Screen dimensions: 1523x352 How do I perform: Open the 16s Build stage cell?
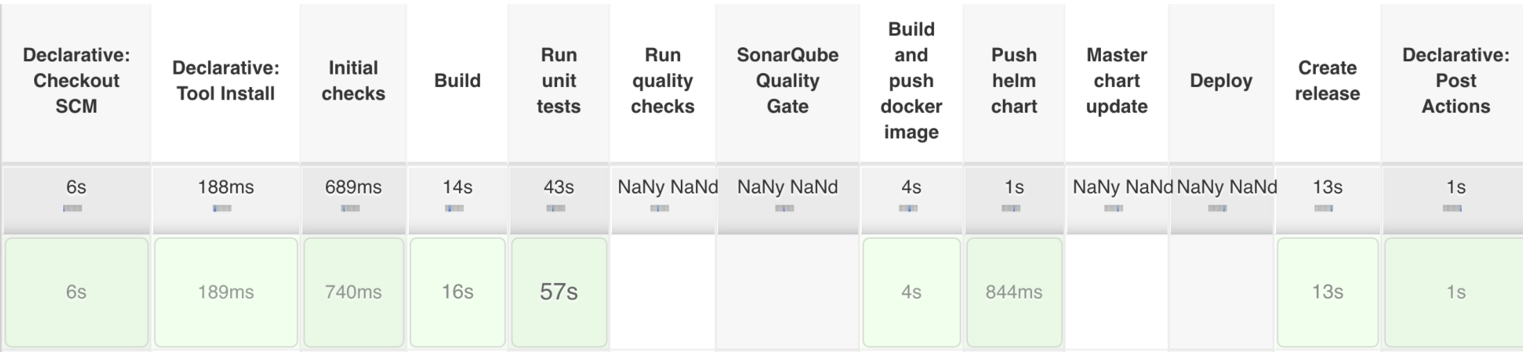458,291
